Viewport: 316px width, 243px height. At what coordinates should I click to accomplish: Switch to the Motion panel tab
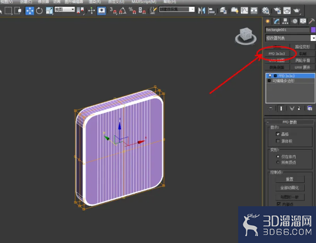(x=295, y=21)
